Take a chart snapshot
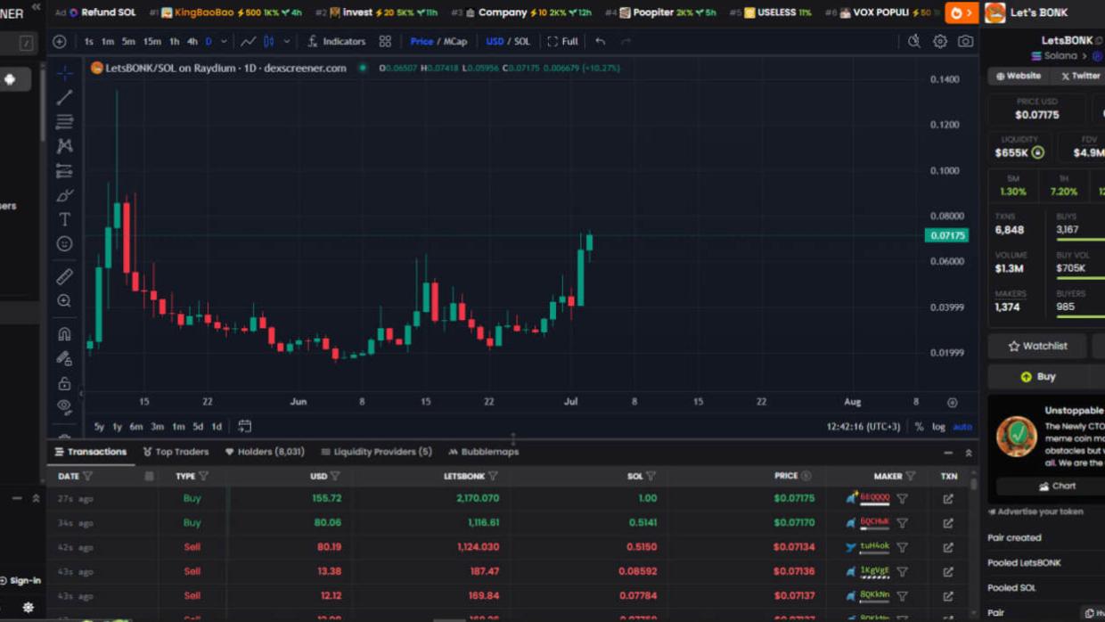The height and width of the screenshot is (622, 1105). pyautogui.click(x=965, y=42)
